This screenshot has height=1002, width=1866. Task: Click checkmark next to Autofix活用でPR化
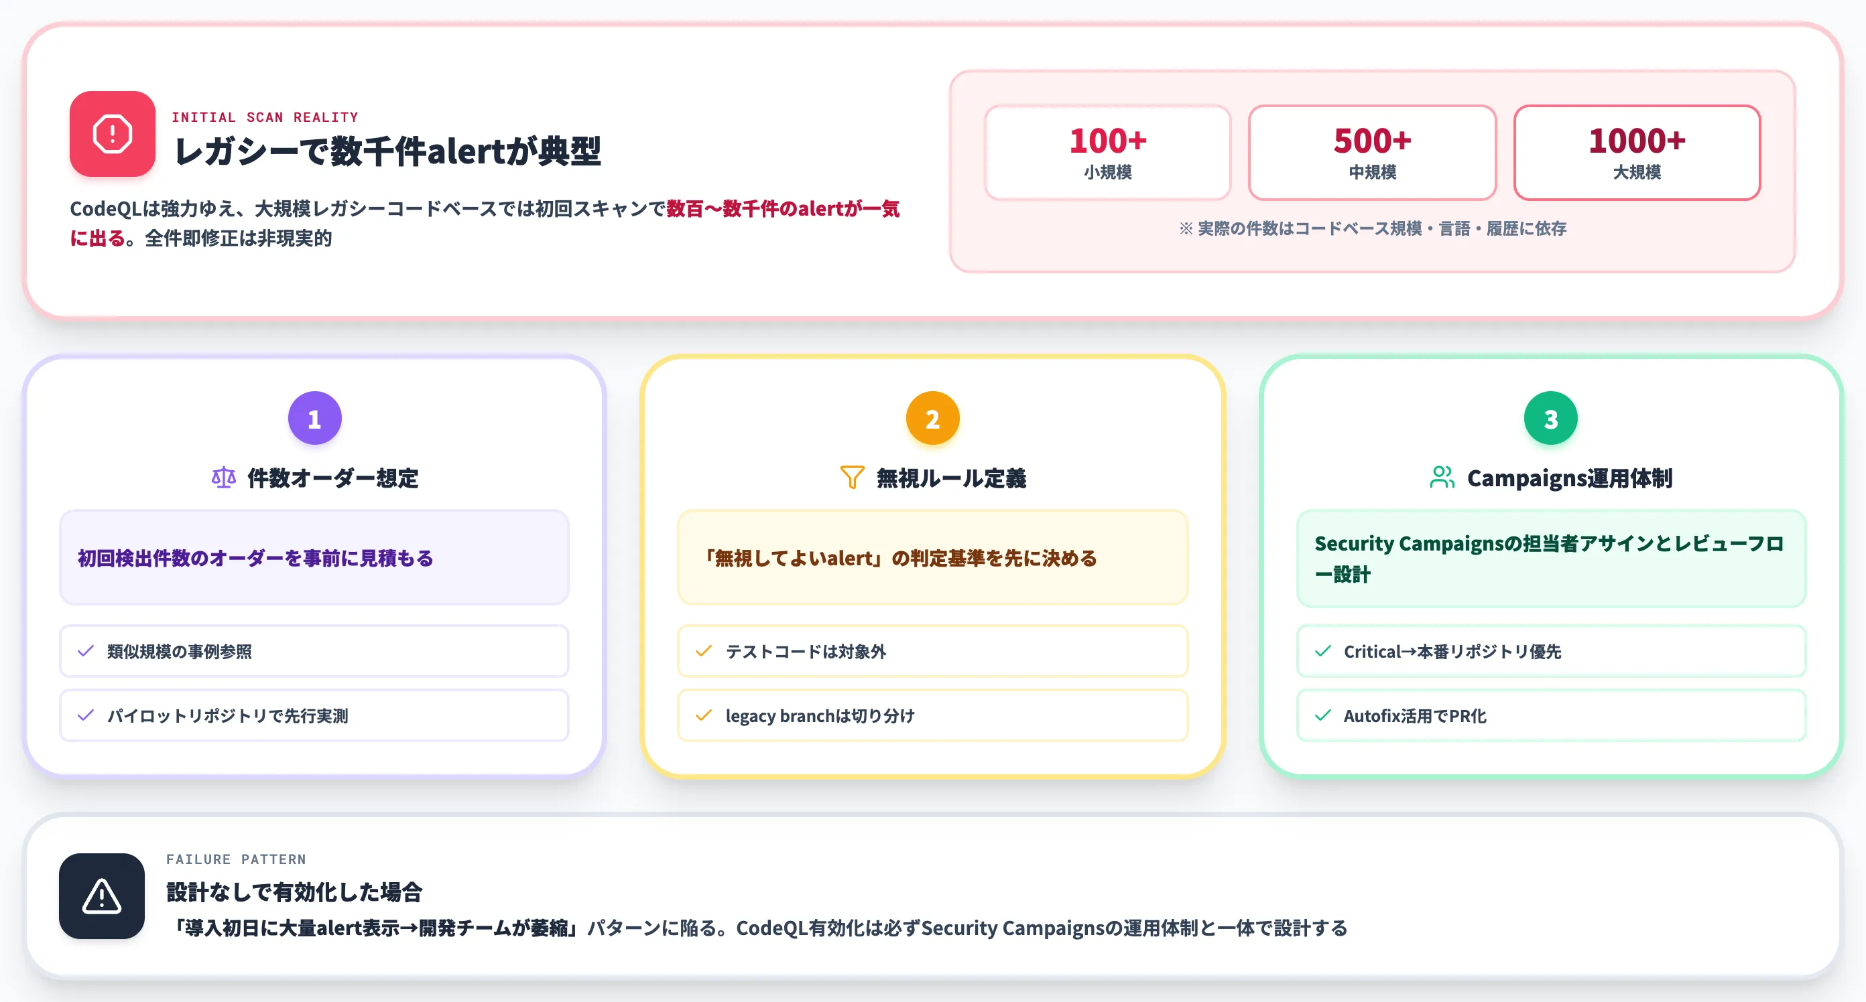coord(1322,715)
